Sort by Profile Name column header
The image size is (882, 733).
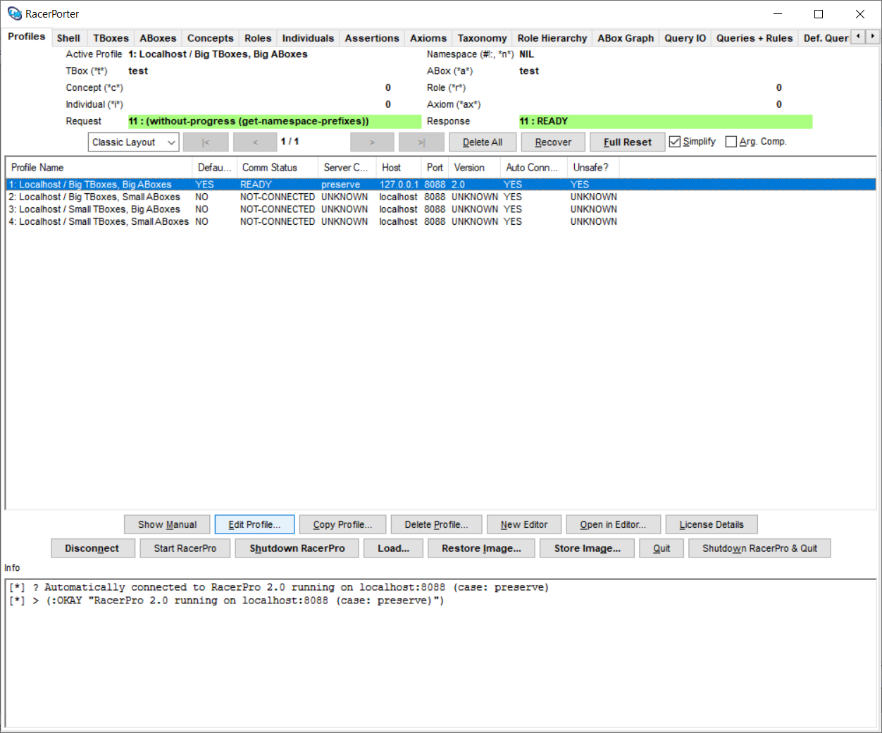pyautogui.click(x=99, y=168)
